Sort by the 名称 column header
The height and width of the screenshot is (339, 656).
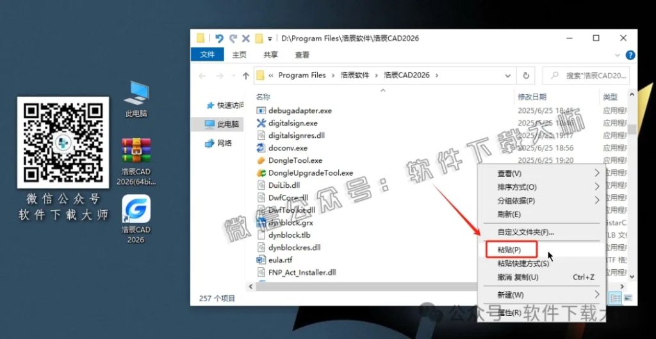point(263,97)
